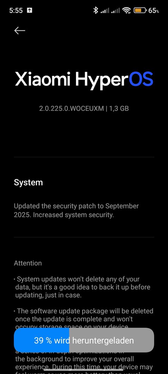The height and width of the screenshot is (374, 168).
Task: Tap the home gesture bar at bottom
Action: pyautogui.click(x=84, y=370)
